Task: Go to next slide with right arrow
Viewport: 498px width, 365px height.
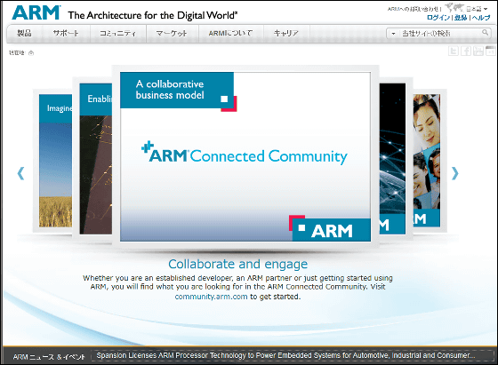Action: coord(454,173)
